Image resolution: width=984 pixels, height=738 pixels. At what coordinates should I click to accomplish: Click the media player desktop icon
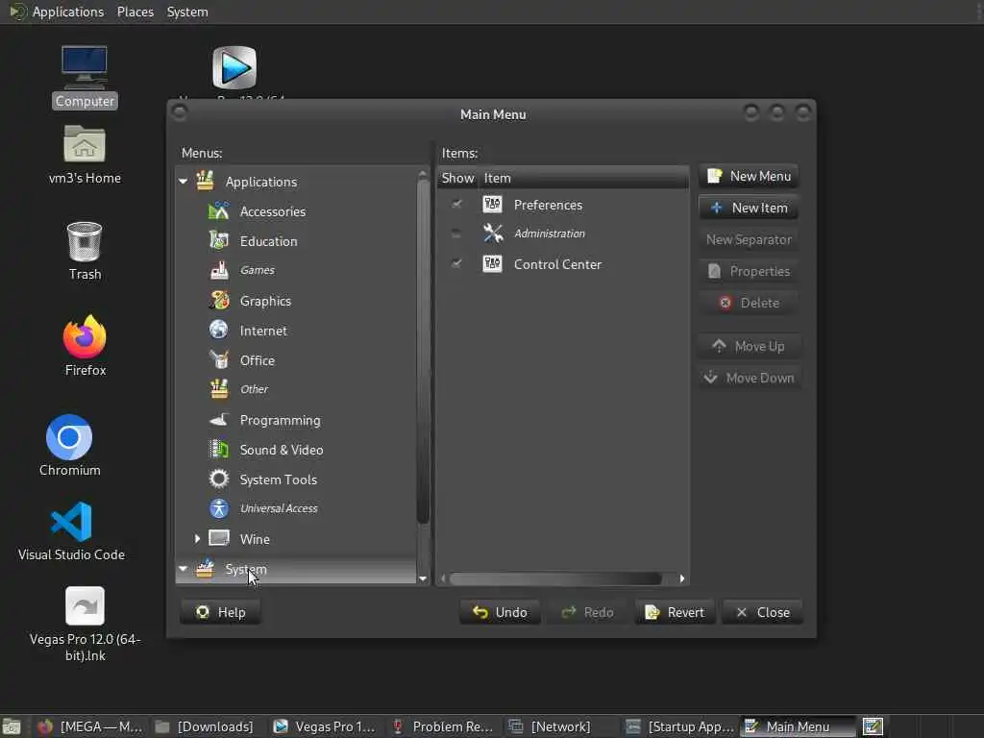[234, 67]
